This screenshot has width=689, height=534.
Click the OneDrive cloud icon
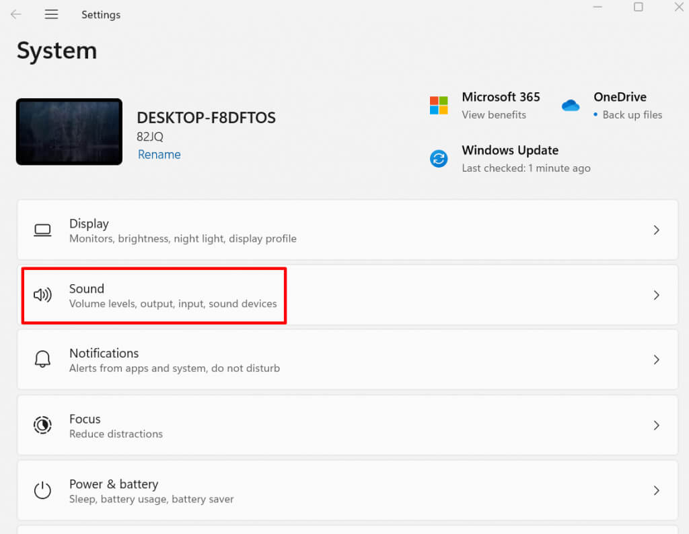pyautogui.click(x=571, y=105)
